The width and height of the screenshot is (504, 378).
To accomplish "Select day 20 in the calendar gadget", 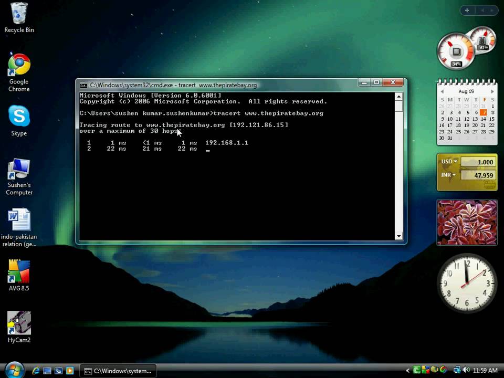I will tap(475, 125).
